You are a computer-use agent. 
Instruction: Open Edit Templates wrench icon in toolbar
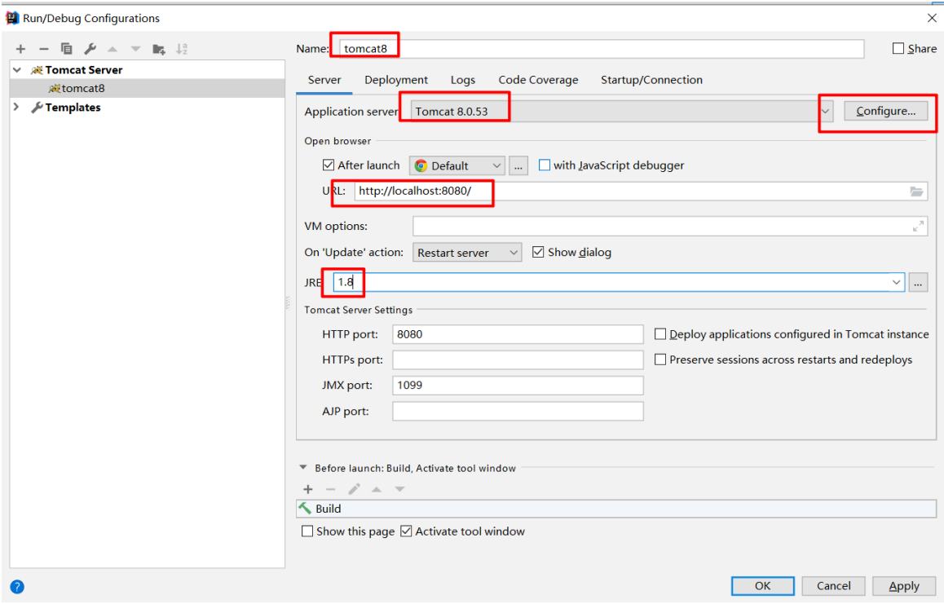pos(90,49)
